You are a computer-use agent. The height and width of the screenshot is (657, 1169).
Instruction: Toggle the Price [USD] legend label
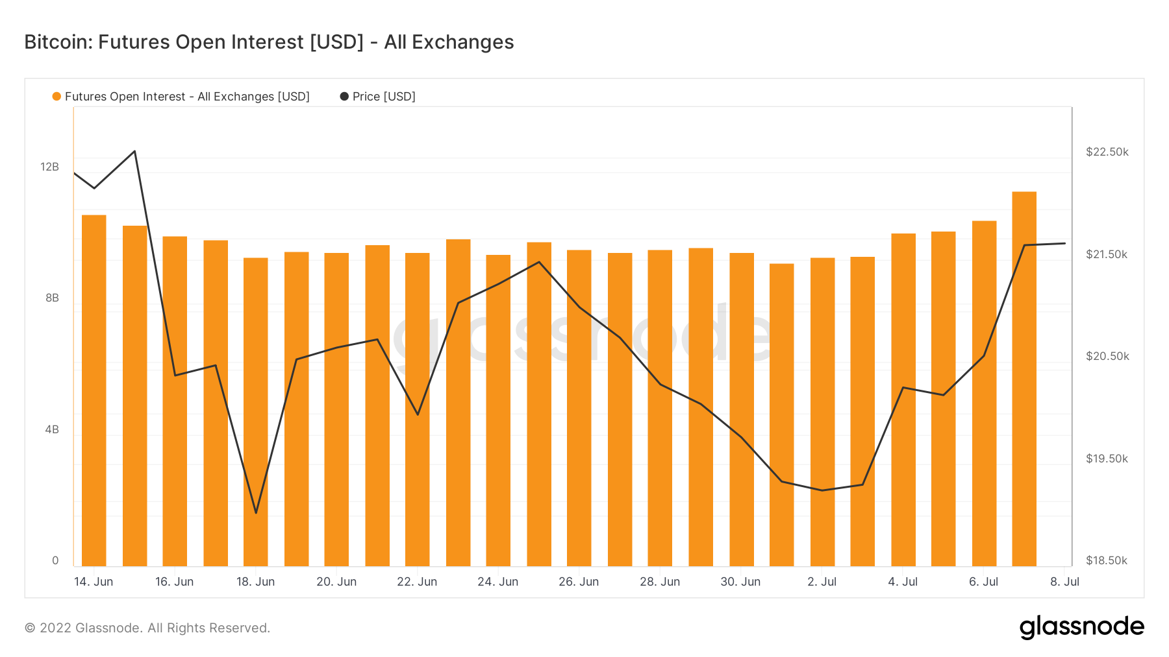coord(384,97)
